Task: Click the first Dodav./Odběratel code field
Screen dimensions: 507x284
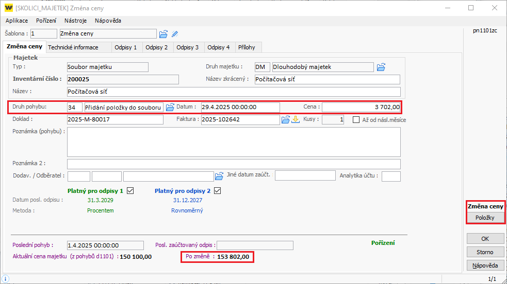Action: [79, 176]
